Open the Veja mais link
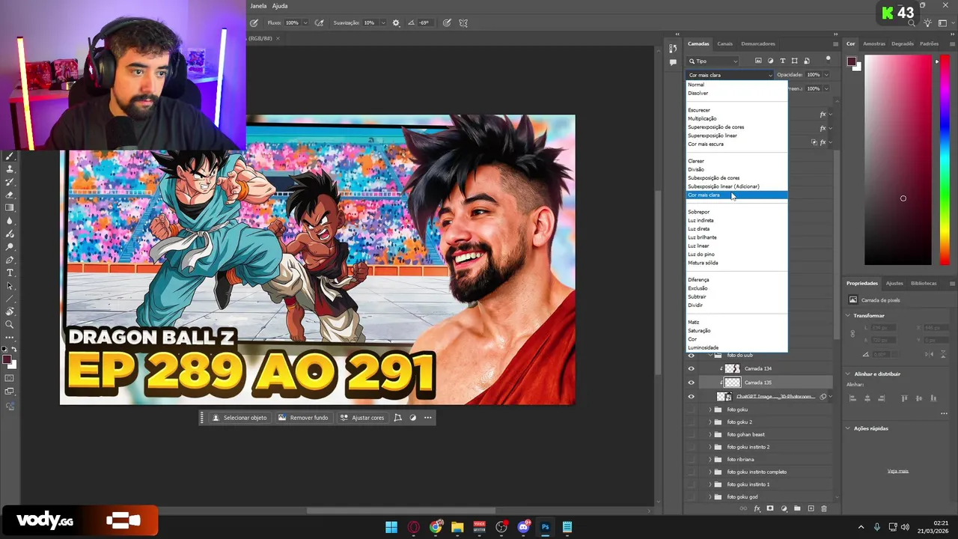The image size is (958, 539). pos(898,471)
